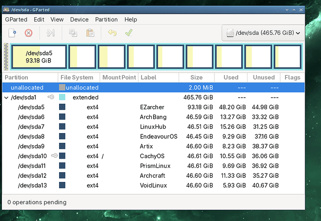The image size is (321, 221).
Task: Click the VoidLinux label
Action: click(x=154, y=185)
